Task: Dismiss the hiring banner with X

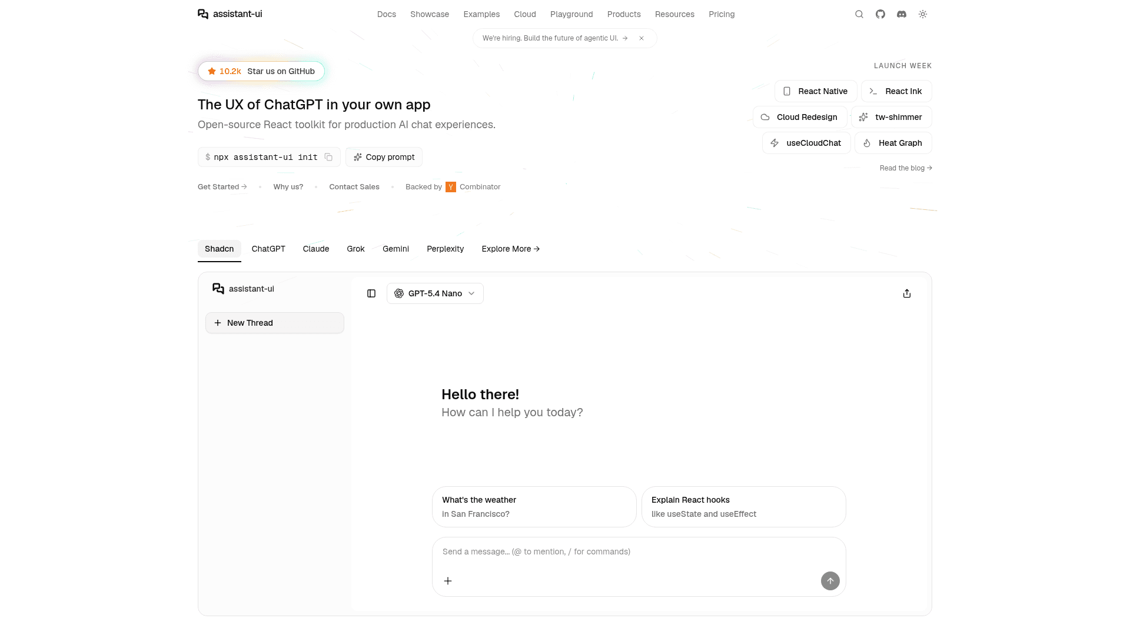Action: pos(642,38)
